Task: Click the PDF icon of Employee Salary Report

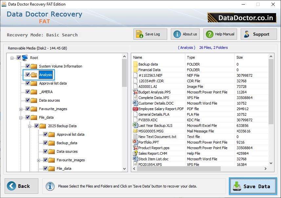Action: (x=135, y=109)
